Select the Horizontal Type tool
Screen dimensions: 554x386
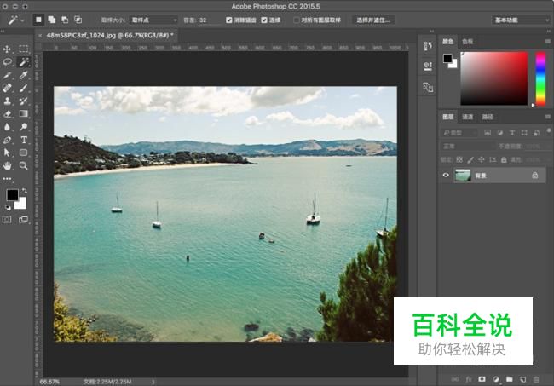[24, 140]
